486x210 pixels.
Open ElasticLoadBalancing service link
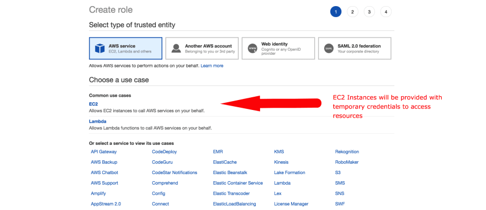pyautogui.click(x=234, y=204)
